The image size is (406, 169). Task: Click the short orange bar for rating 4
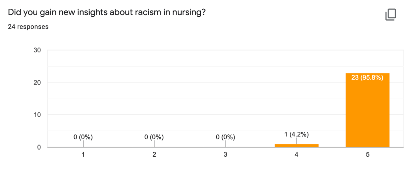pyautogui.click(x=296, y=146)
